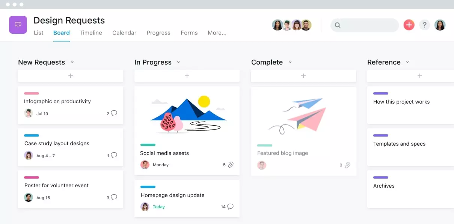Viewport: 454px width, 224px height.
Task: Open the In Progress column dropdown arrow
Action: coord(178,62)
